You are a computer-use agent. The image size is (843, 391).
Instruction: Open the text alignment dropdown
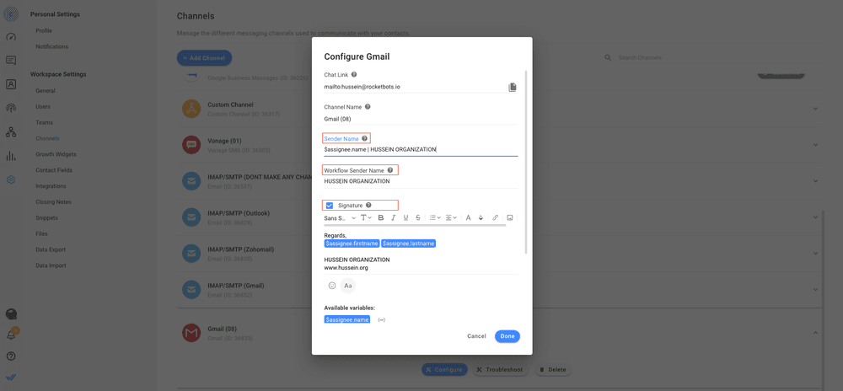tap(451, 218)
